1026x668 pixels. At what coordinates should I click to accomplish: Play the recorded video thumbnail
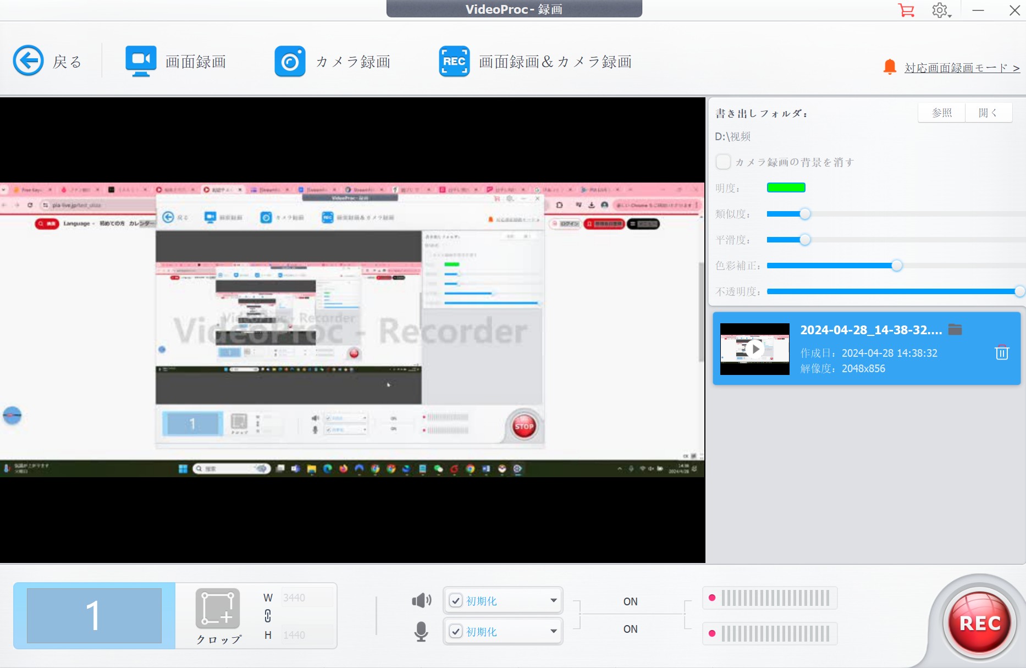(x=755, y=349)
